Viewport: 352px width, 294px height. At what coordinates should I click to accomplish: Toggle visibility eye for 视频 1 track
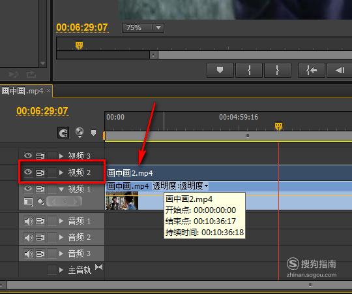pos(28,188)
